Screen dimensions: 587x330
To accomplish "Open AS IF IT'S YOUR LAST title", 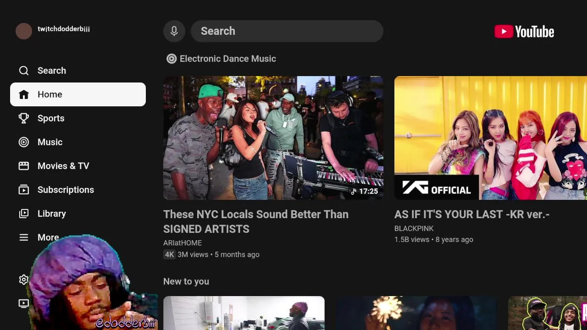I will 472,214.
